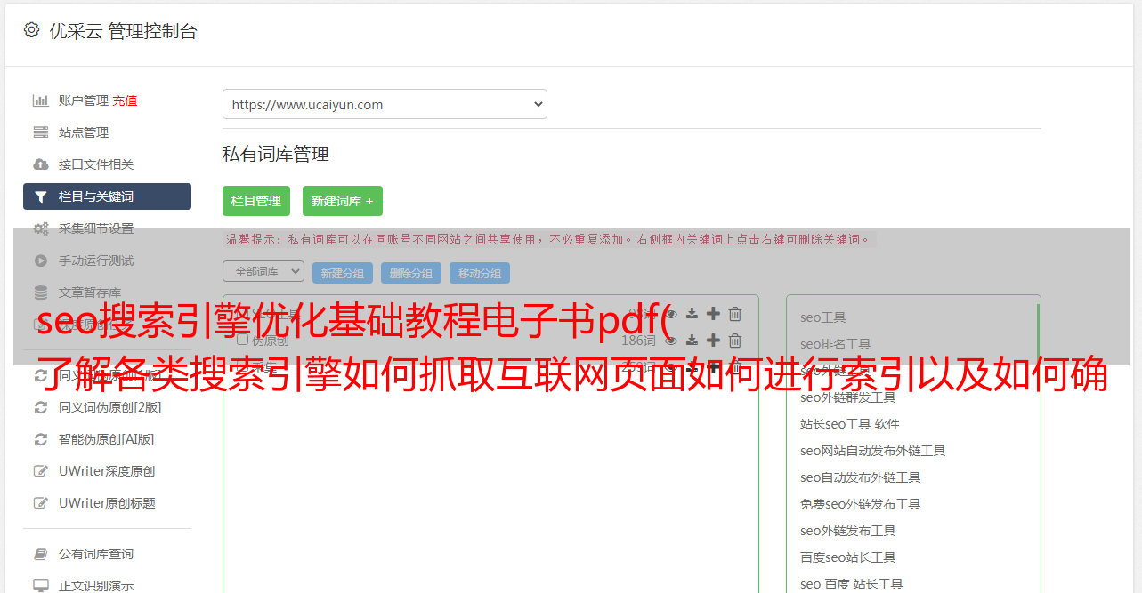Open 智能伪原创[AI版] in the sidebar
Screen dimensions: 1142x593
[107, 439]
